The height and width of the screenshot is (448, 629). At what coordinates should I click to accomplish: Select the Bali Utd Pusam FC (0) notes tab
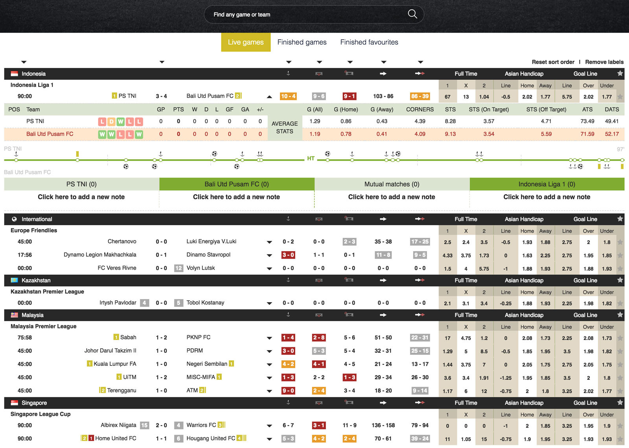(x=237, y=184)
